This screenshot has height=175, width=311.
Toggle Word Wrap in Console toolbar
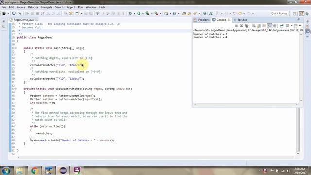coord(264,26)
